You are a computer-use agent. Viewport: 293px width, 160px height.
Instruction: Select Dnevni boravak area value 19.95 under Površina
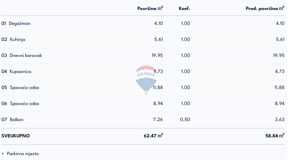pos(157,56)
